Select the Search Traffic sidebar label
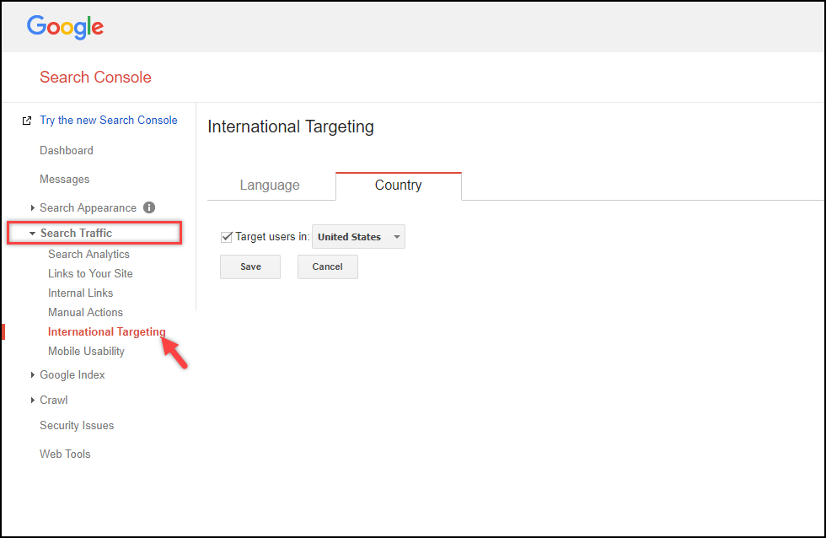 (x=77, y=233)
